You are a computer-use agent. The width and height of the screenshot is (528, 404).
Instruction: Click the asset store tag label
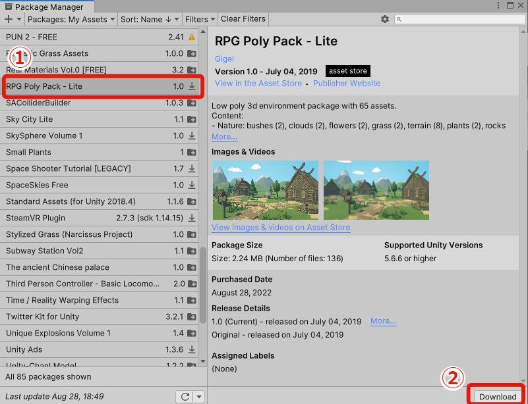(348, 71)
